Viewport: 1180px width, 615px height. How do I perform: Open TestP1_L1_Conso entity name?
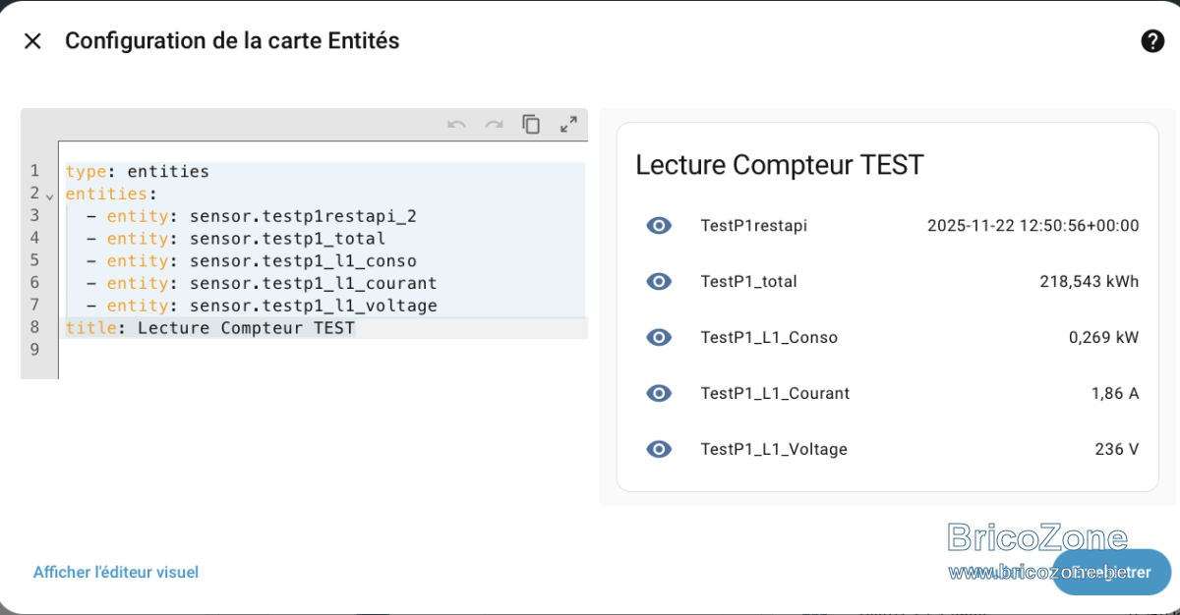(x=769, y=338)
